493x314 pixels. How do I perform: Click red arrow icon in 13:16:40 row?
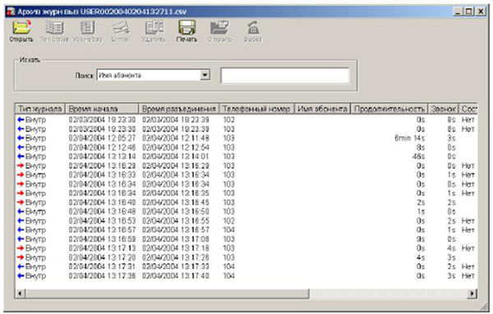pos(21,203)
